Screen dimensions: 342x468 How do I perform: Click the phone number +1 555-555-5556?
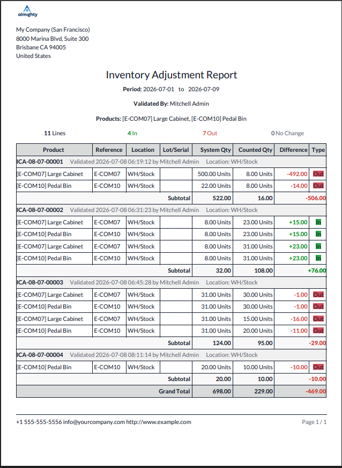(x=39, y=422)
